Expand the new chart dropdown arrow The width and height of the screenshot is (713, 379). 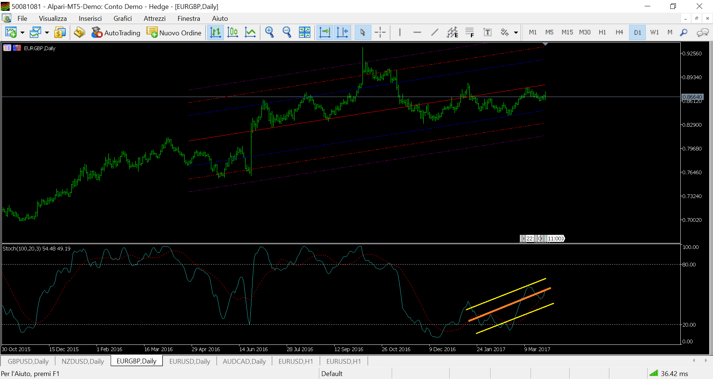pos(22,33)
